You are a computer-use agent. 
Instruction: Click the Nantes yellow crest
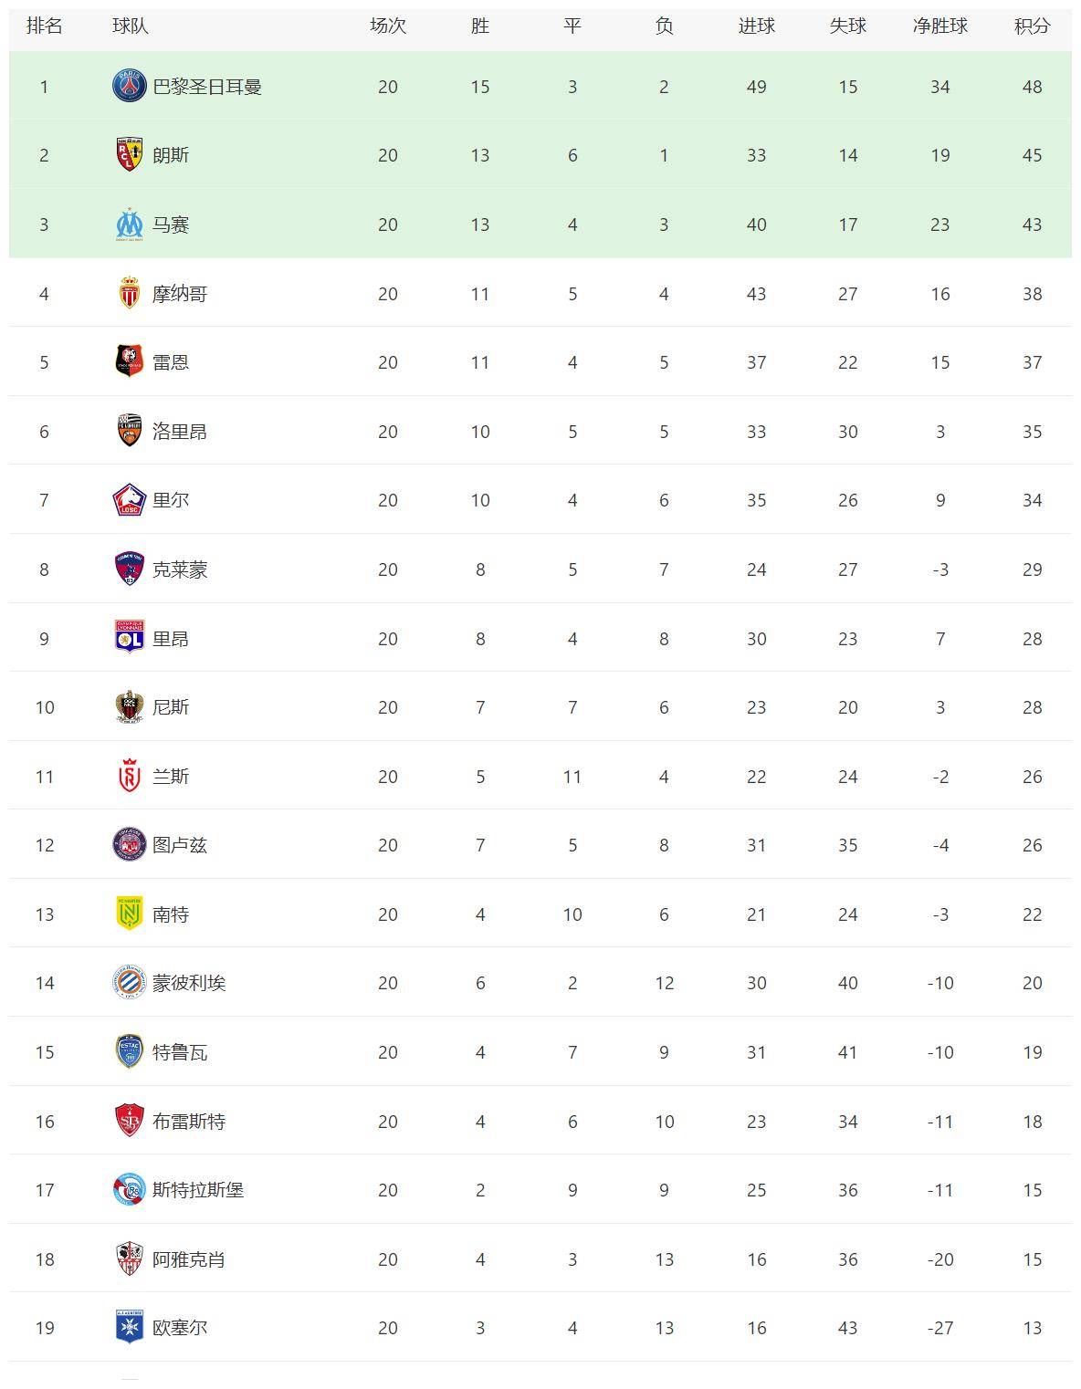coord(130,914)
